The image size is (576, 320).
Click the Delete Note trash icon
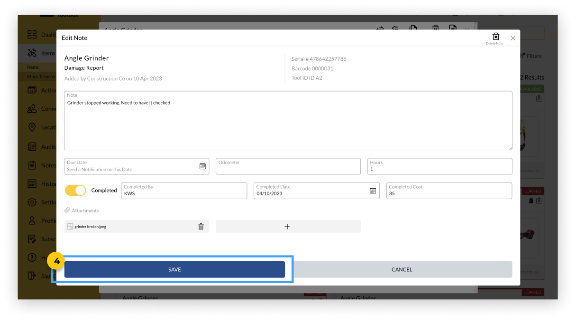pos(495,37)
